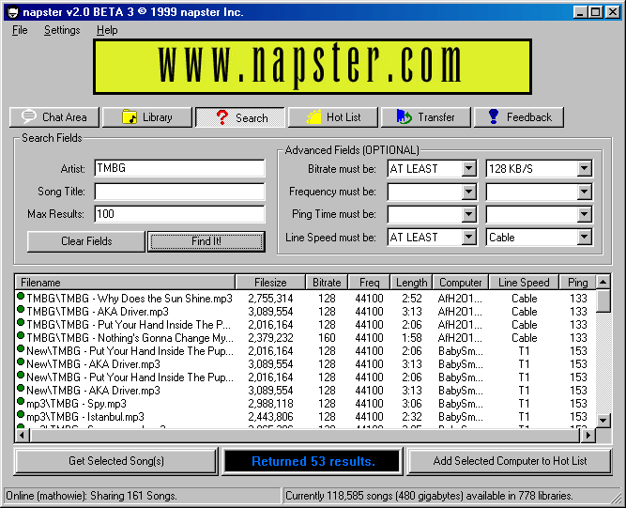Click green status dot for Spy.mp3
626x508 pixels.
click(21, 401)
